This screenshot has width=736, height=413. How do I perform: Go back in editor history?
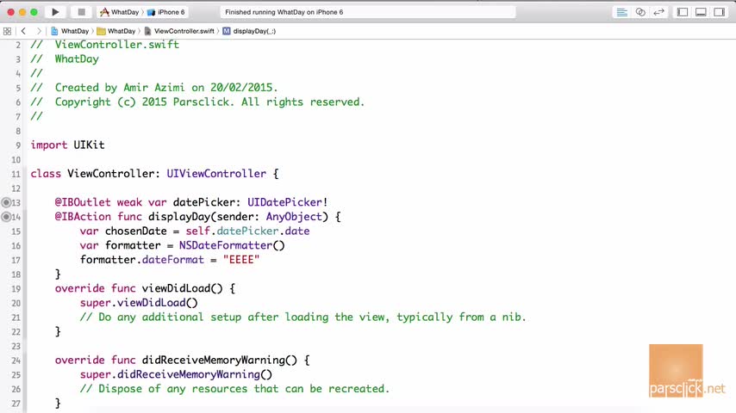click(23, 32)
